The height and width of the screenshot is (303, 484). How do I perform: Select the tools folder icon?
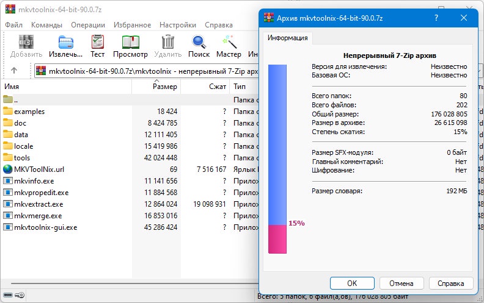coord(8,158)
